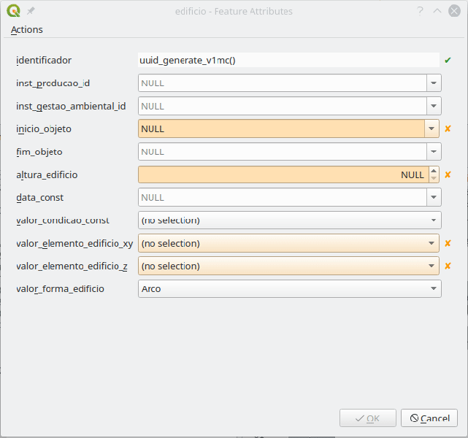This screenshot has height=438, width=468.
Task: Click warning icon beside valor_elemento_edificio_xy
Action: (448, 243)
